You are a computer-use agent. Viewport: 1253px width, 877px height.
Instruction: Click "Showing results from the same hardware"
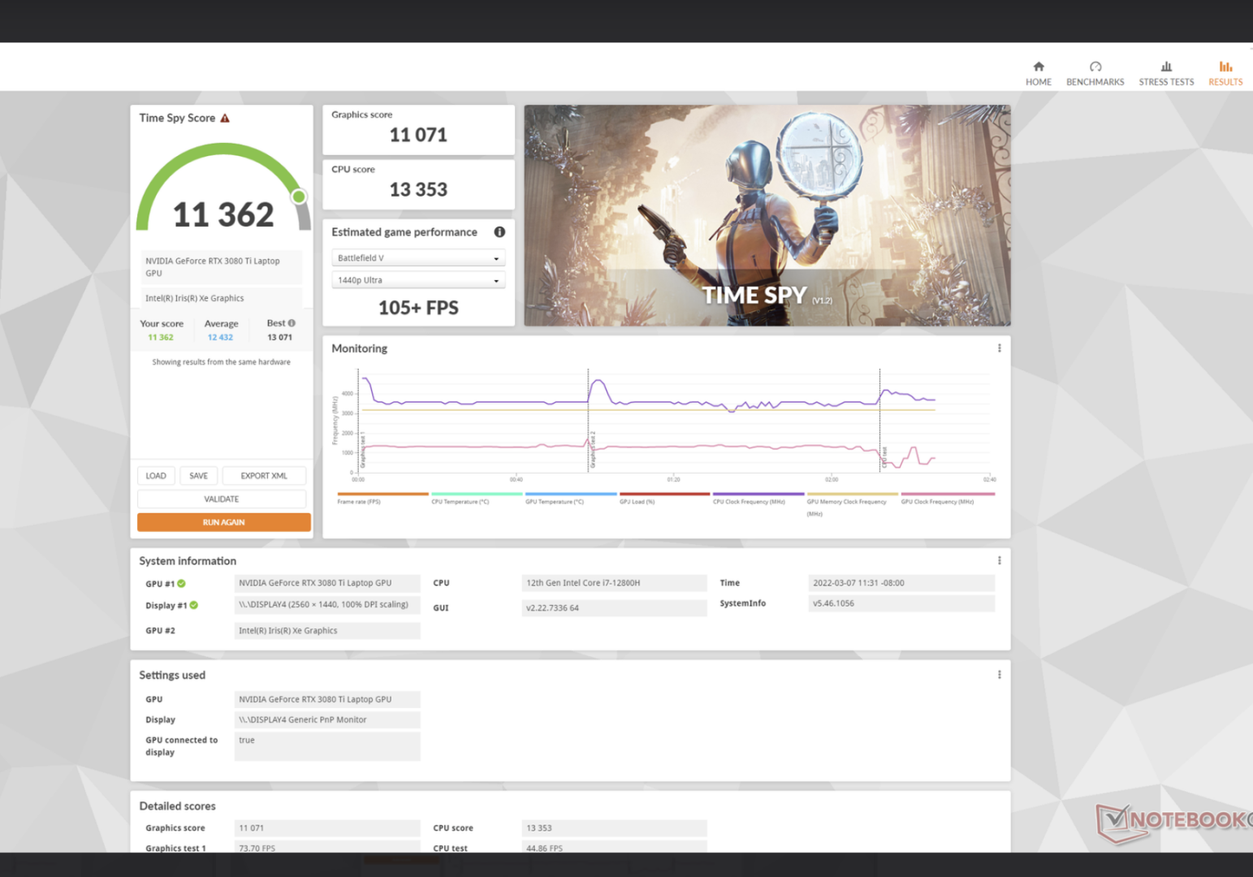pos(221,362)
